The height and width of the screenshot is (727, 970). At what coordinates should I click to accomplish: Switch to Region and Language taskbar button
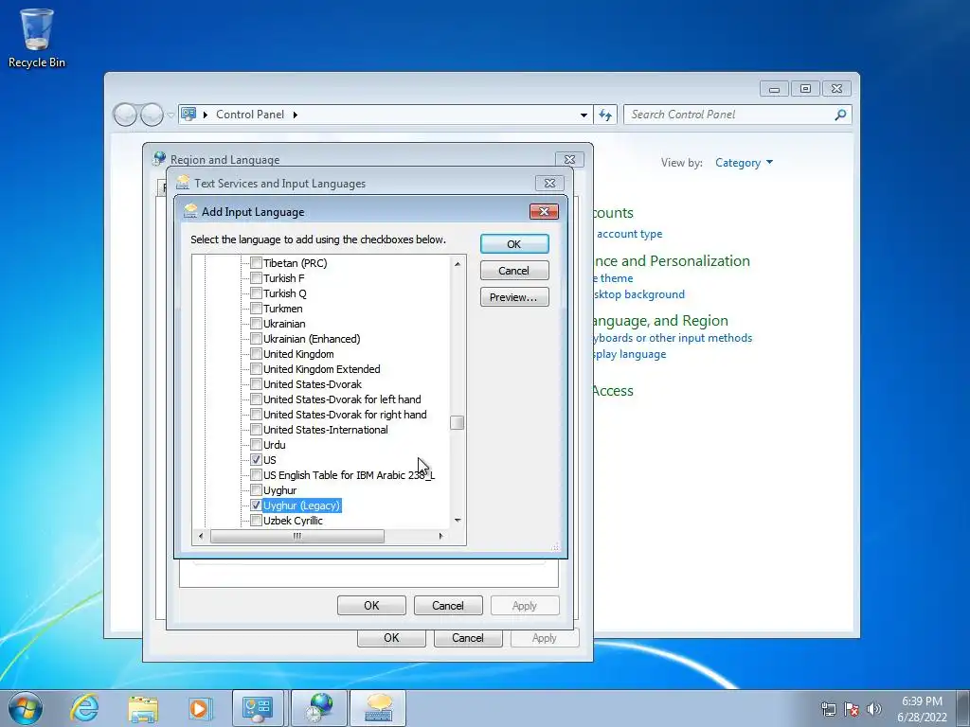click(x=320, y=708)
